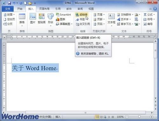159x121 pixels.
Task: Open the 屏幕截图 (Screenshot) dropdown
Action: pos(64,24)
